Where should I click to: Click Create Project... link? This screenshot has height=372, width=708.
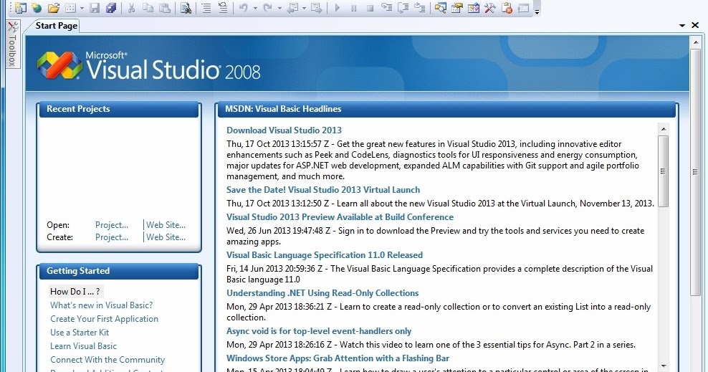click(x=112, y=237)
